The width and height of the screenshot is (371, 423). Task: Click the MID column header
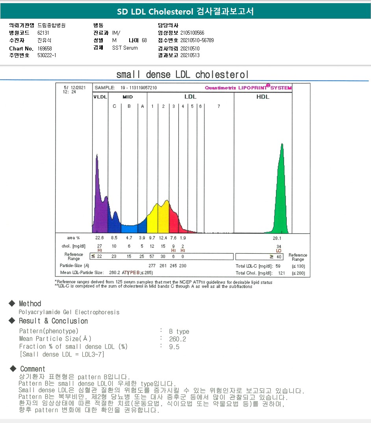pyautogui.click(x=128, y=97)
